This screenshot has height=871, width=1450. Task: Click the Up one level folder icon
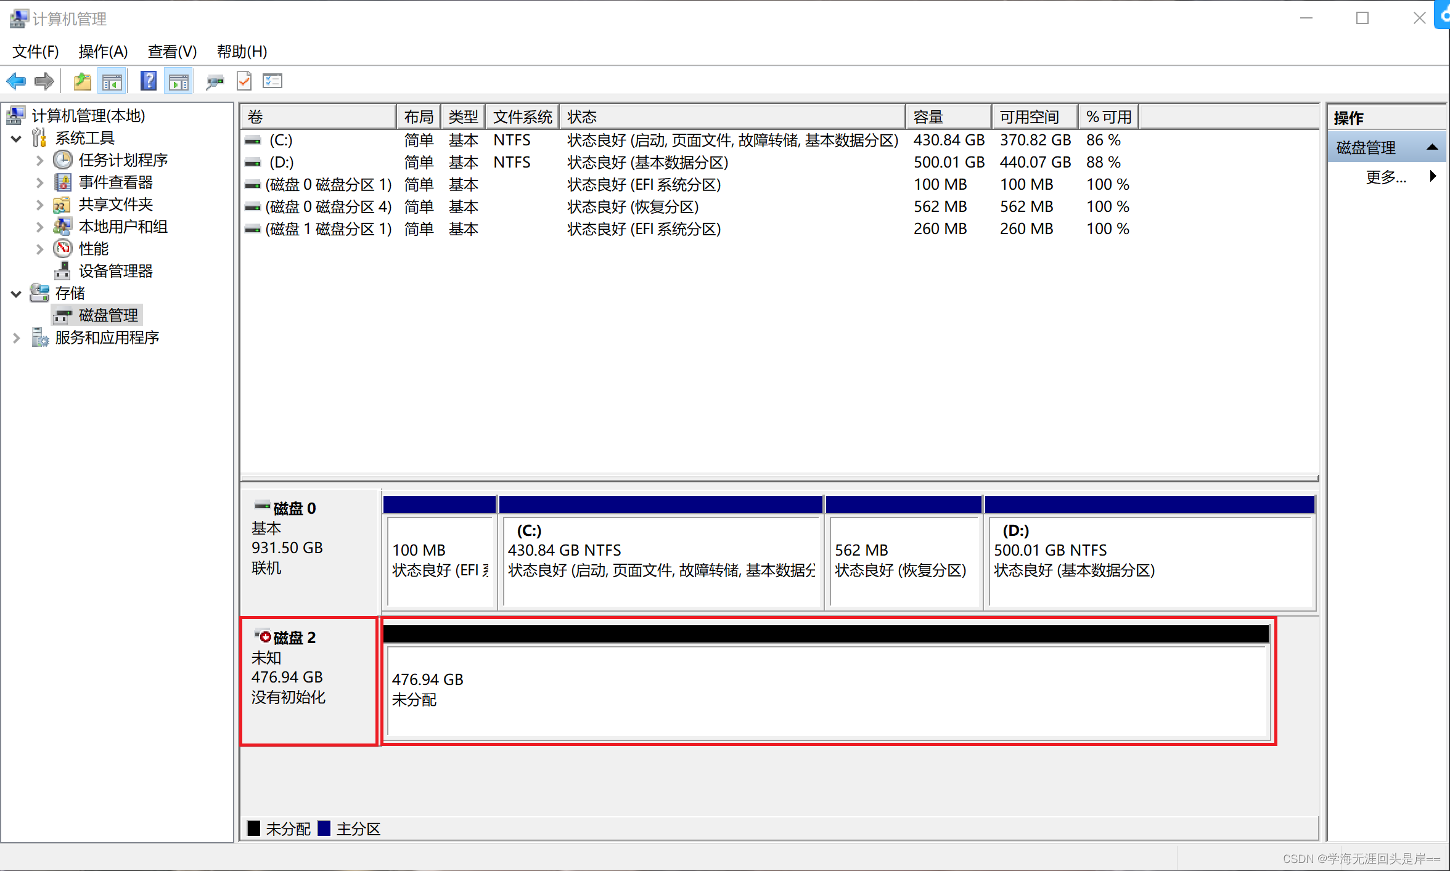pos(82,81)
